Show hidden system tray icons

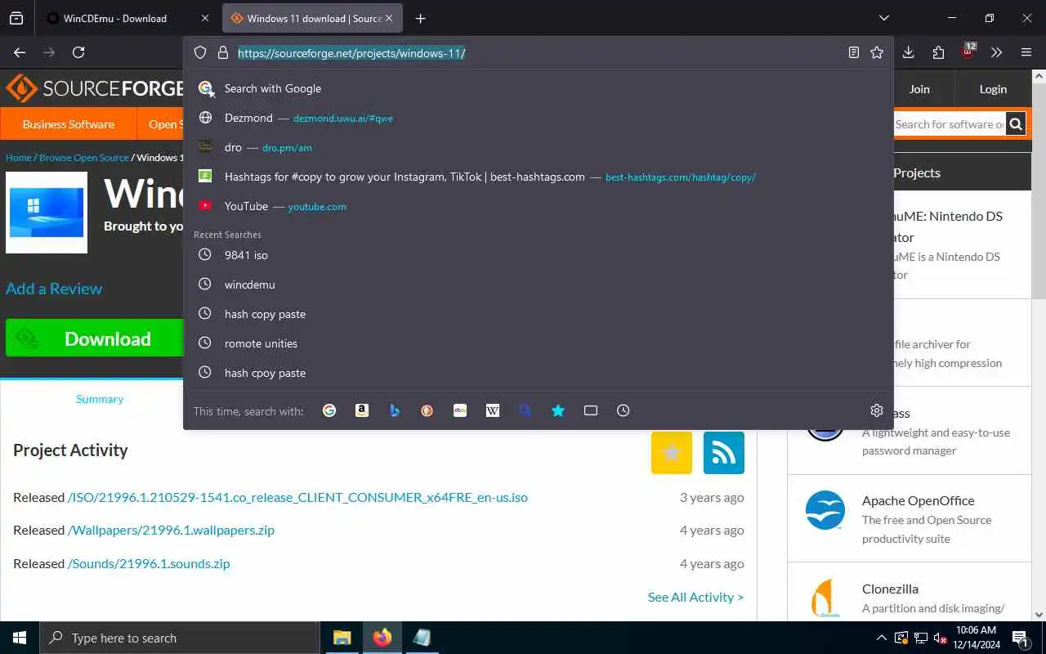881,638
